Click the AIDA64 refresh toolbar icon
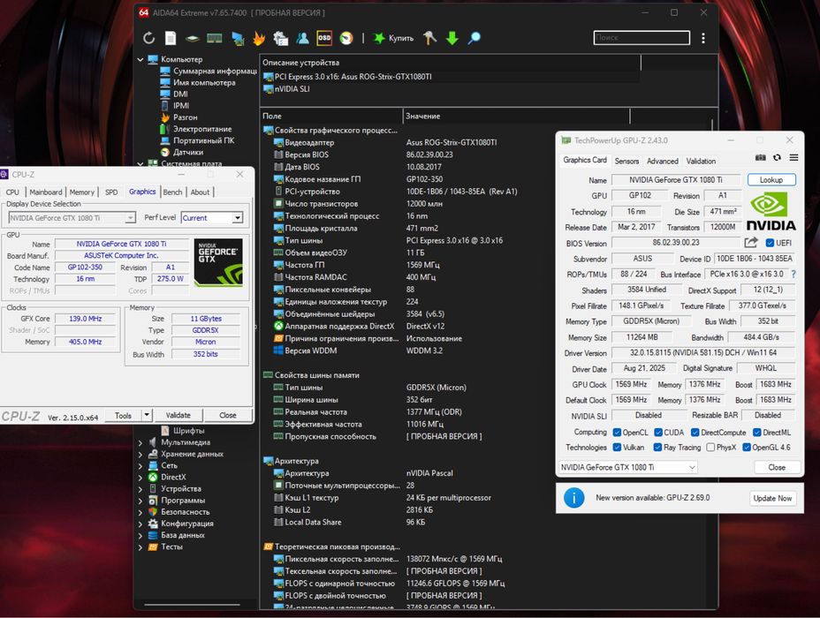 pyautogui.click(x=148, y=38)
